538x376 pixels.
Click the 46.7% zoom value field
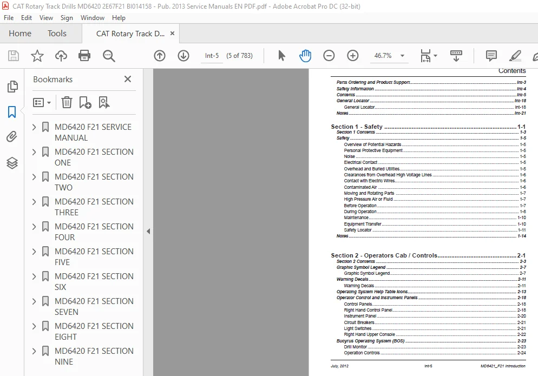383,56
